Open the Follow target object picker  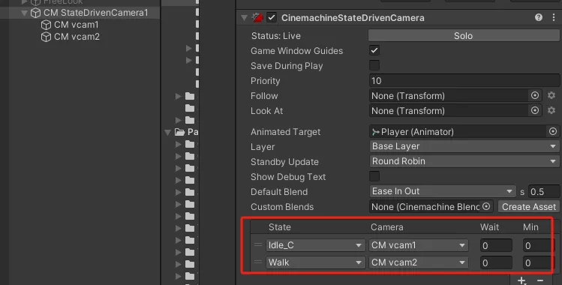535,95
